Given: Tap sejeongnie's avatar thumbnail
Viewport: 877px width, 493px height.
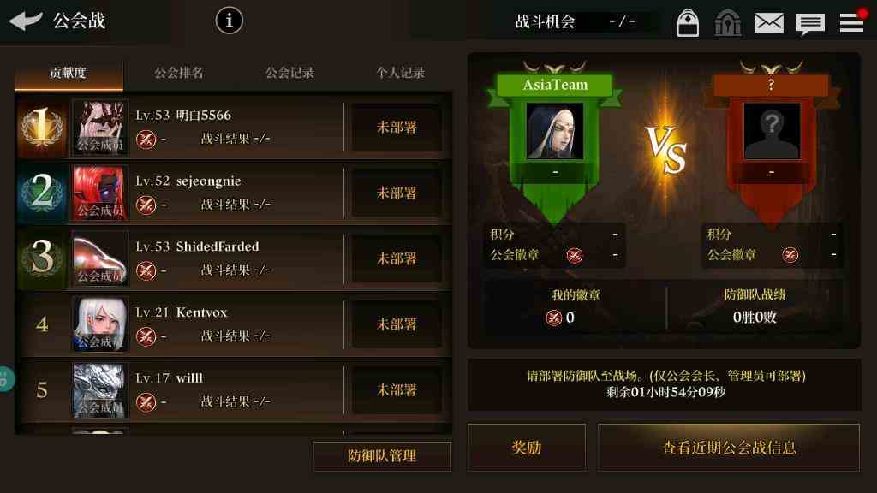Looking at the screenshot, I should click(x=100, y=193).
